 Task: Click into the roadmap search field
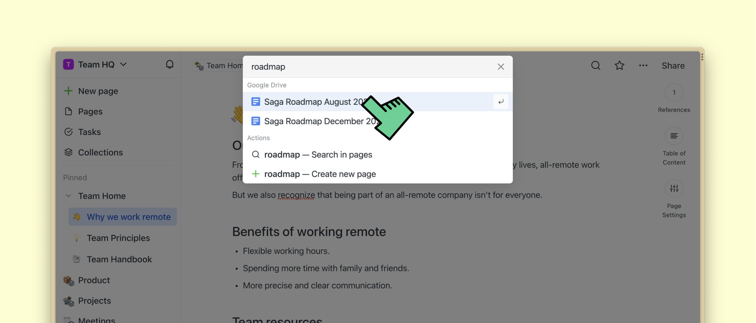[367, 67]
